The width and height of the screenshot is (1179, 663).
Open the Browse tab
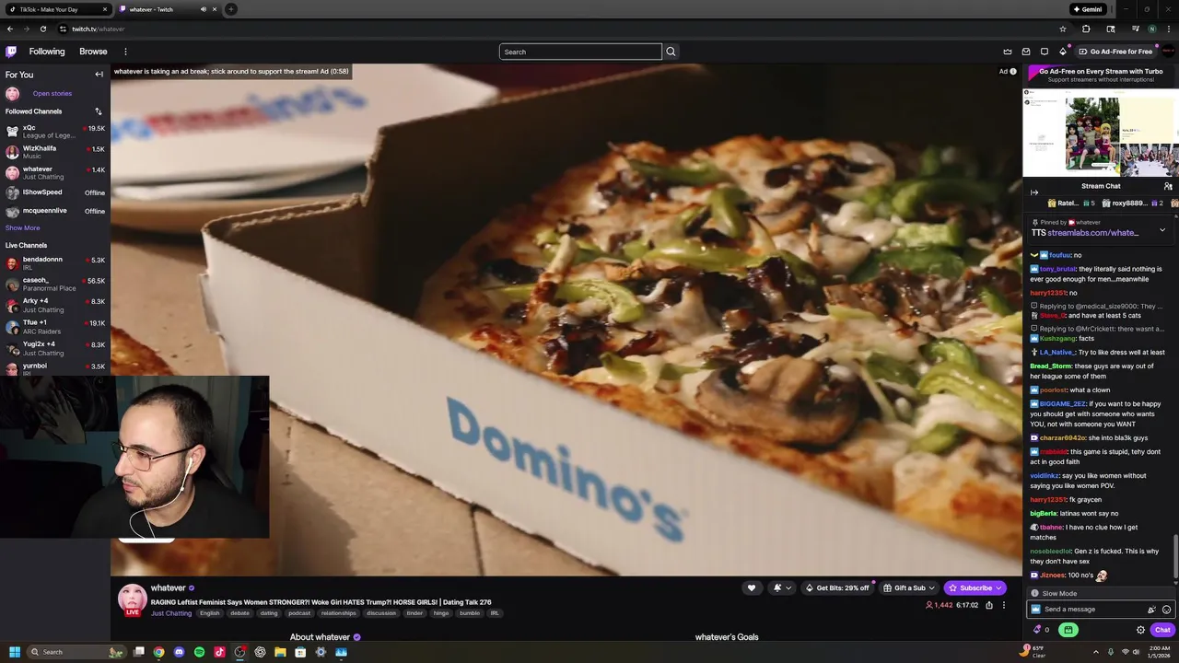pyautogui.click(x=93, y=52)
